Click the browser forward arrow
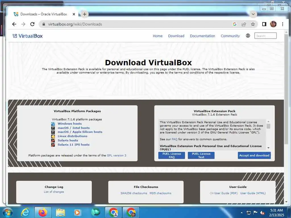Screen dimensions: 291x218 (23, 24)
